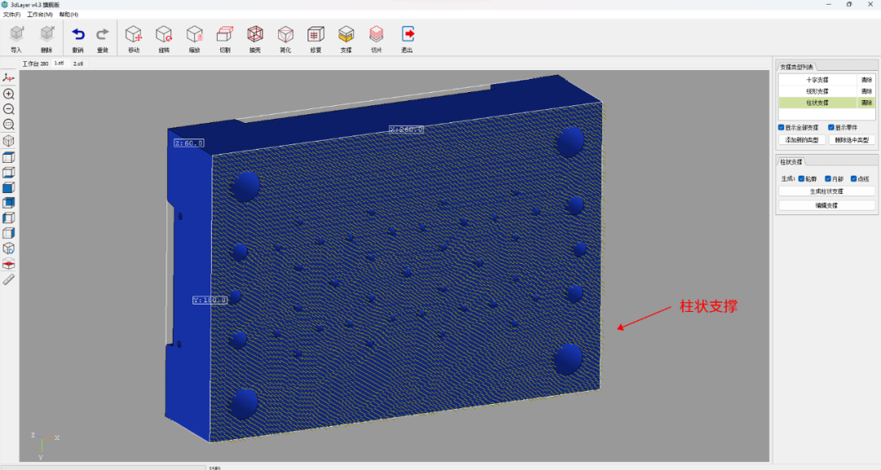The width and height of the screenshot is (881, 470).
Task: Select the left-face view cube icon
Action: [8, 217]
